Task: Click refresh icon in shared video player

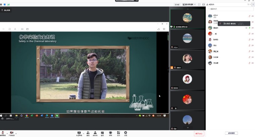Action: coord(10,29)
